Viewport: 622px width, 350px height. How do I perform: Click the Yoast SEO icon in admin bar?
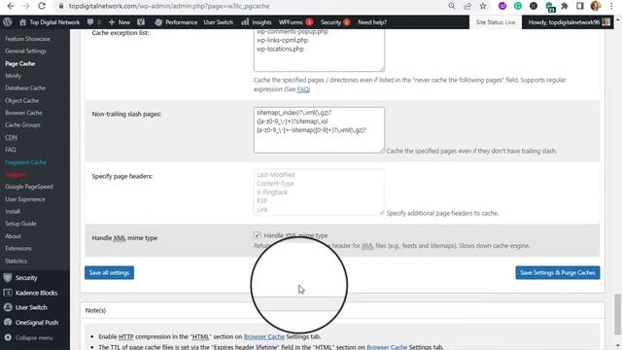(141, 22)
